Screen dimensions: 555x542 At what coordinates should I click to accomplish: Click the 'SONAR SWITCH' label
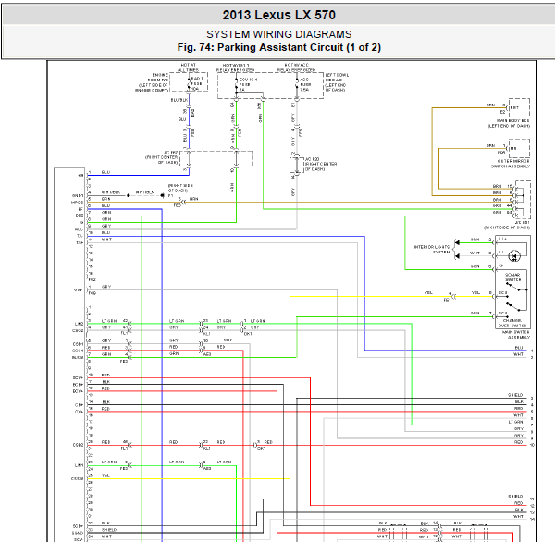click(x=512, y=277)
